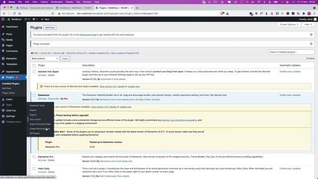Open the Dashboard Page link in notice
This screenshot has width=318, height=179.
click(x=88, y=35)
